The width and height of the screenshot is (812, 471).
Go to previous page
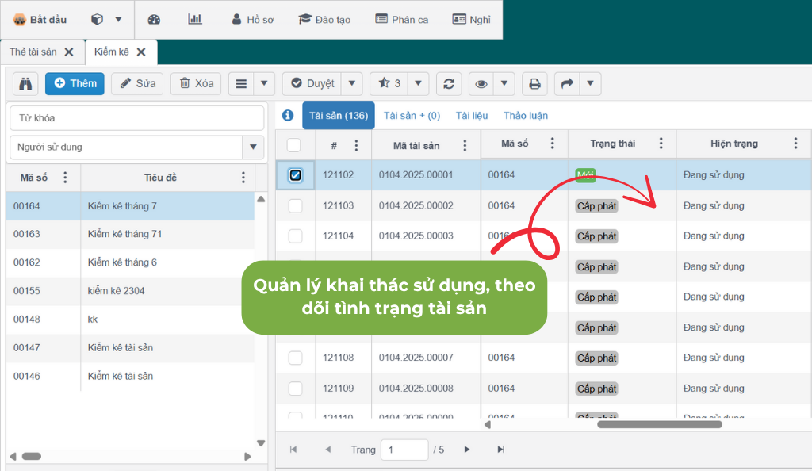point(327,450)
